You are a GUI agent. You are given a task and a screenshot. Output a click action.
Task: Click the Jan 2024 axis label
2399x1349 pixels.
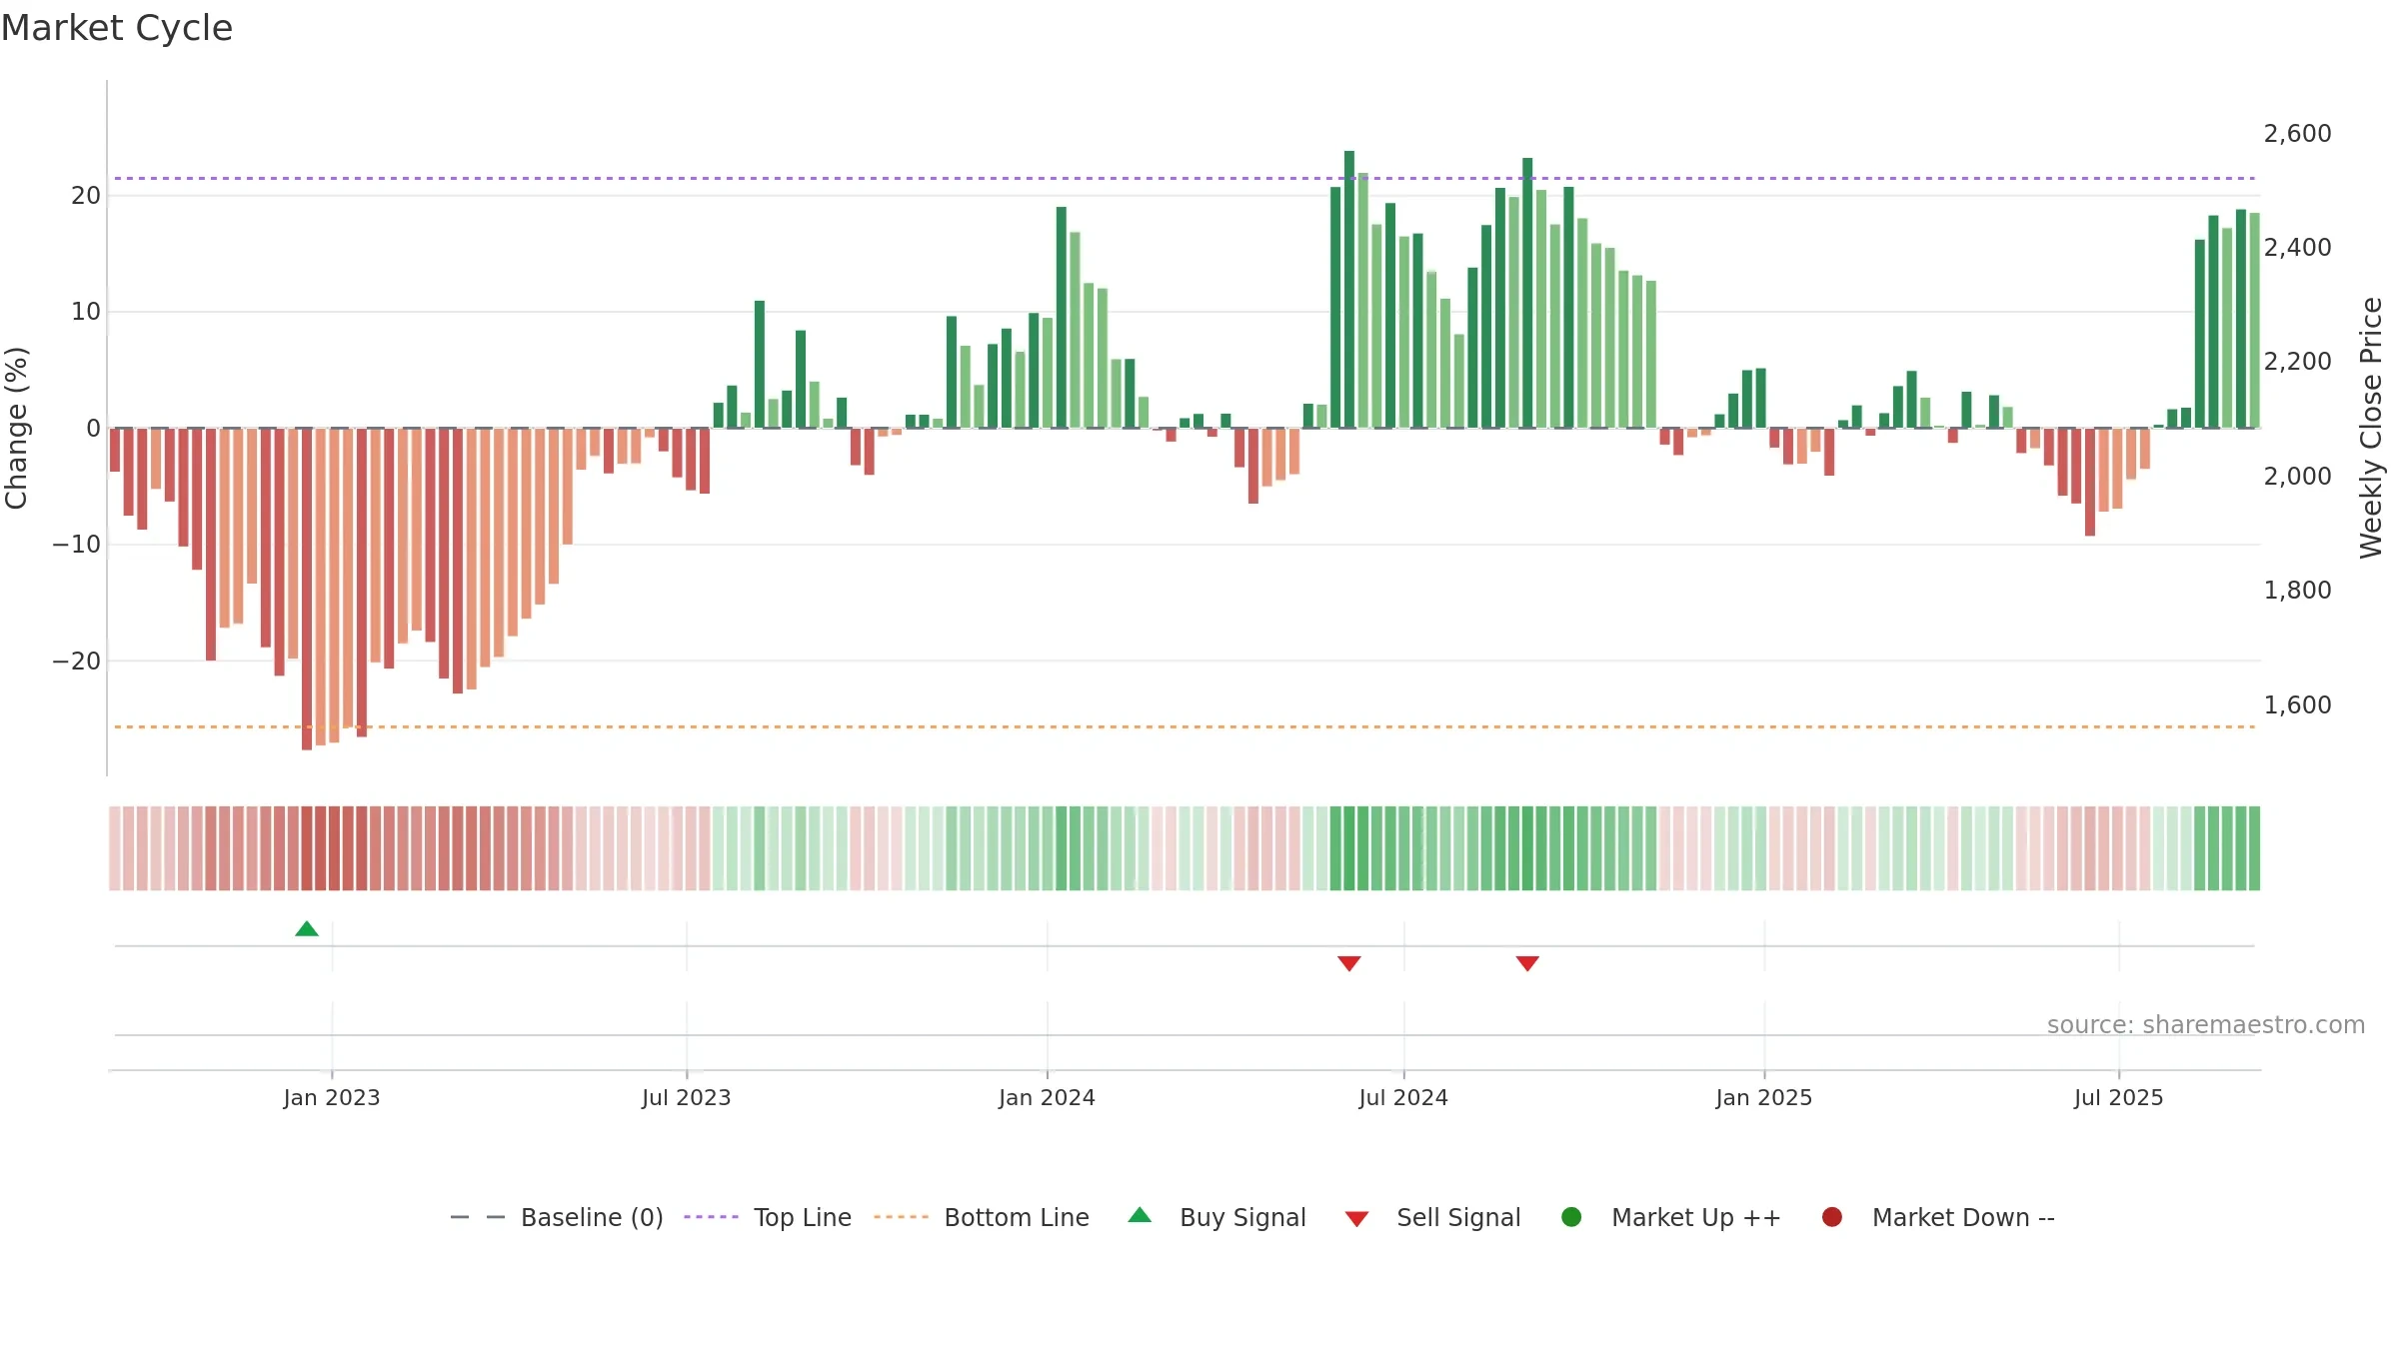1048,1098
